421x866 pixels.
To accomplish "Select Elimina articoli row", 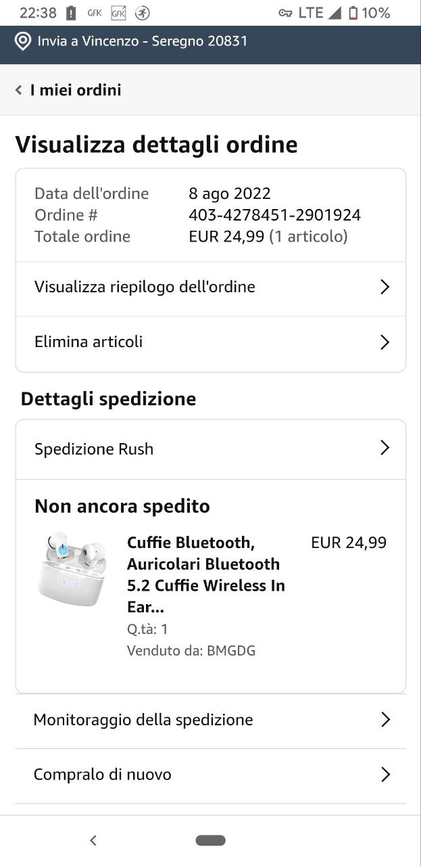I will tap(89, 342).
